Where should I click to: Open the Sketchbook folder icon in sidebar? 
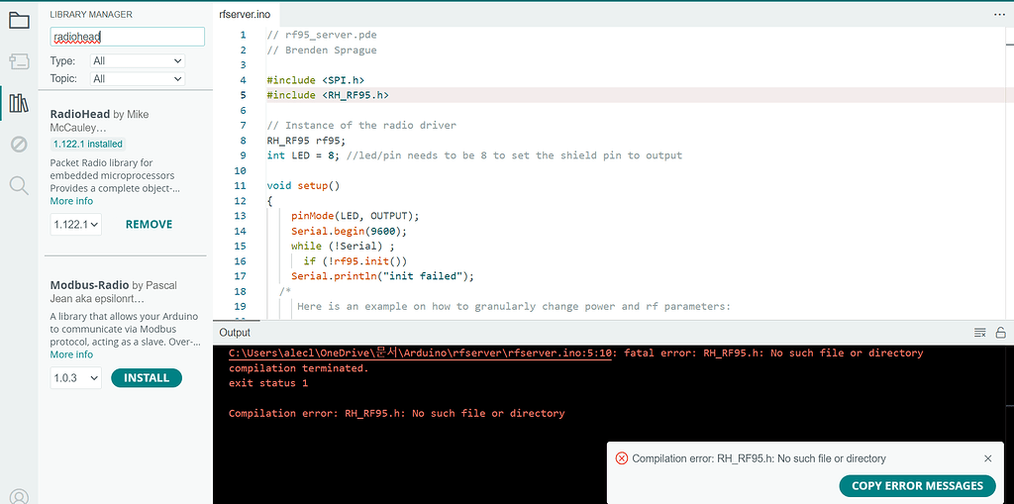coord(19,20)
